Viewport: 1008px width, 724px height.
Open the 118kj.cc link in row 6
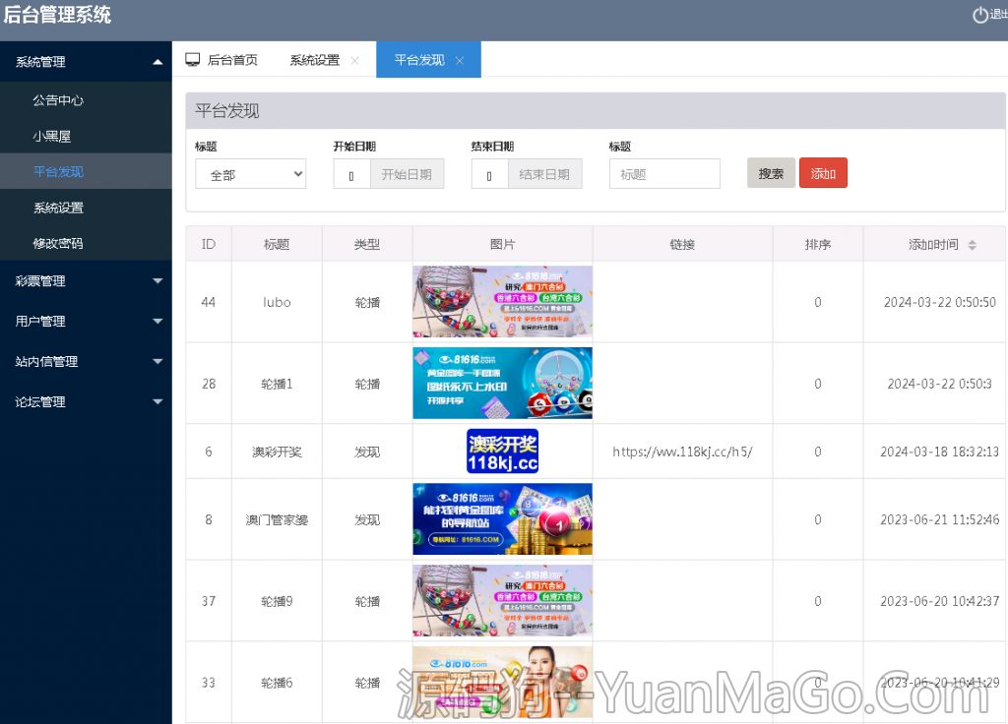click(x=682, y=452)
